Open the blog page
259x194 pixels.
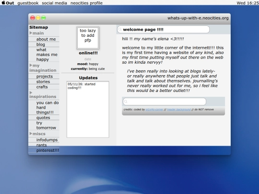point(41,45)
